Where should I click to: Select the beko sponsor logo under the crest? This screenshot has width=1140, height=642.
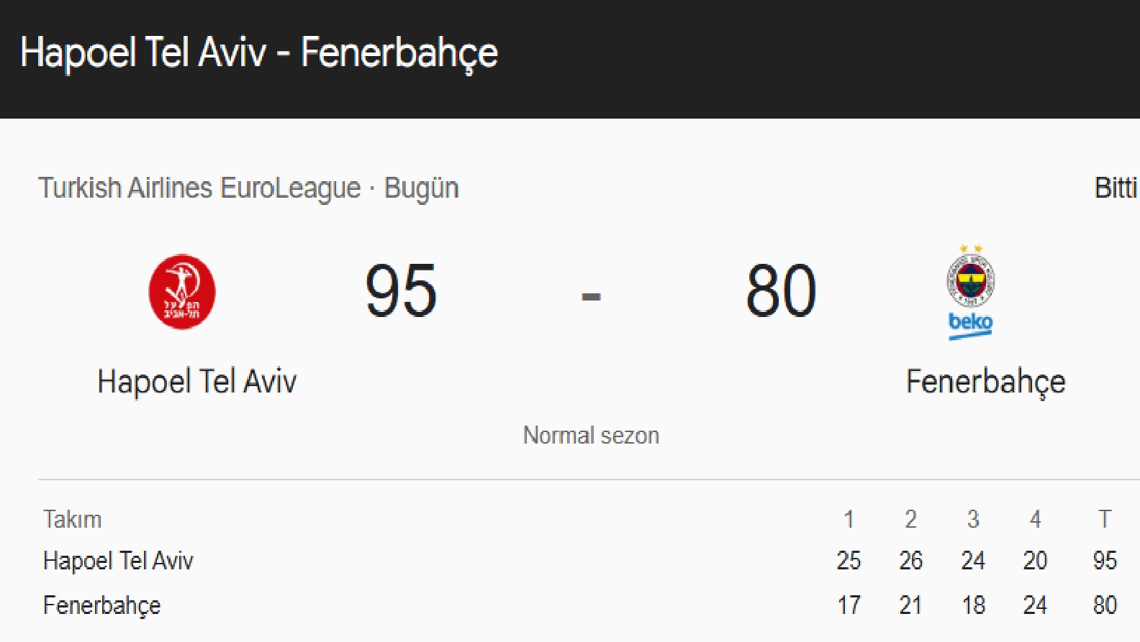(x=969, y=324)
